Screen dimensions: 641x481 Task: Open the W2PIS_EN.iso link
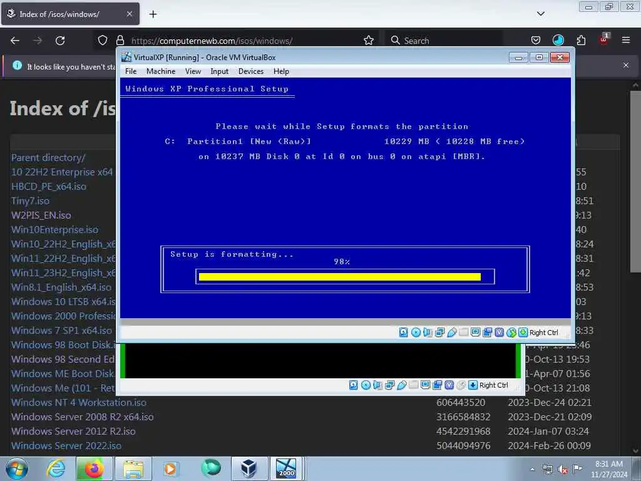coord(41,215)
